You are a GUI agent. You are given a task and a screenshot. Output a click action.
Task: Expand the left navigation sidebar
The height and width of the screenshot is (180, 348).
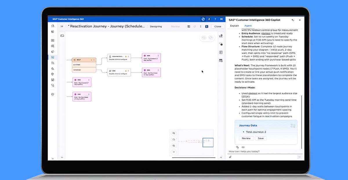(52, 159)
